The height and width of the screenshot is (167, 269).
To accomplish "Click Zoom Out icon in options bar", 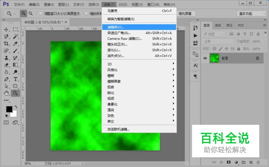I will (31, 13).
